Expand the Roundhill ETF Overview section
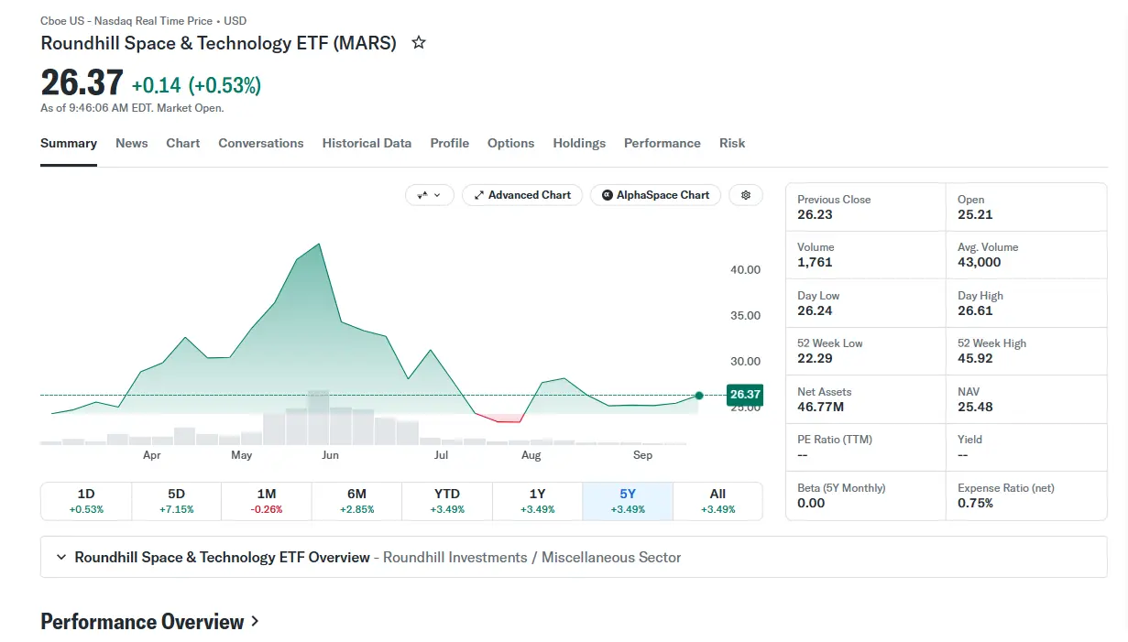Screen dimensions: 1128x642 click(574, 557)
